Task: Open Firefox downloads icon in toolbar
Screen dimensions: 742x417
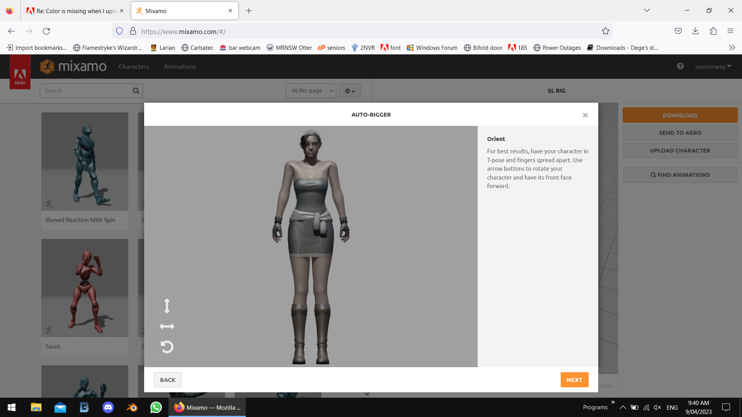Action: 696,31
